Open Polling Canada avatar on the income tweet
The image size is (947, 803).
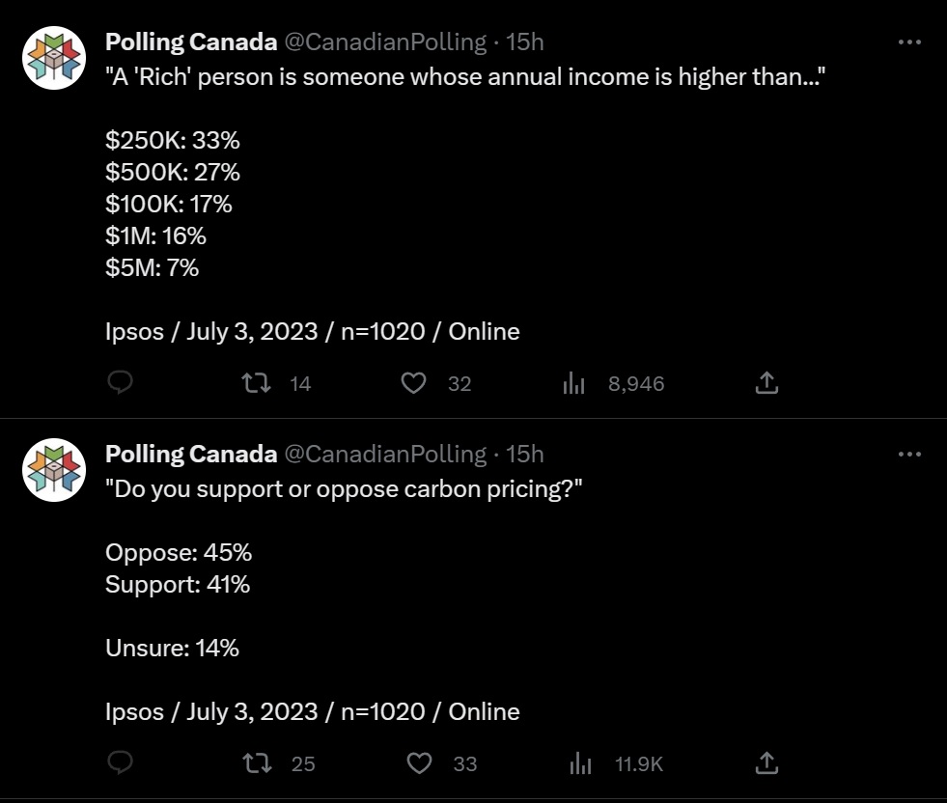point(55,58)
